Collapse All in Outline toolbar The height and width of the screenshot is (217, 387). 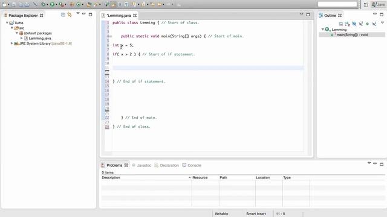click(341, 24)
